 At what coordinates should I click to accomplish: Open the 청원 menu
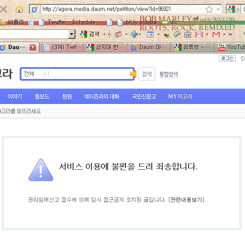point(67,96)
